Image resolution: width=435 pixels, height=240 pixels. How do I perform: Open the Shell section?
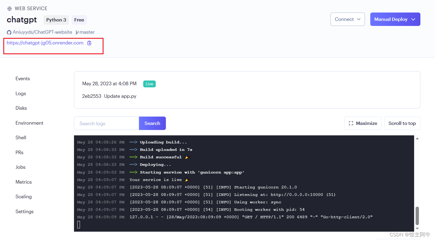pos(21,138)
